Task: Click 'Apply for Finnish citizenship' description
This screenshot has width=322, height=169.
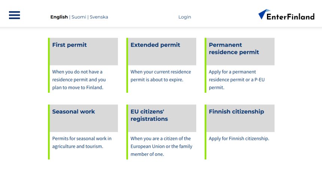Action: (x=239, y=139)
